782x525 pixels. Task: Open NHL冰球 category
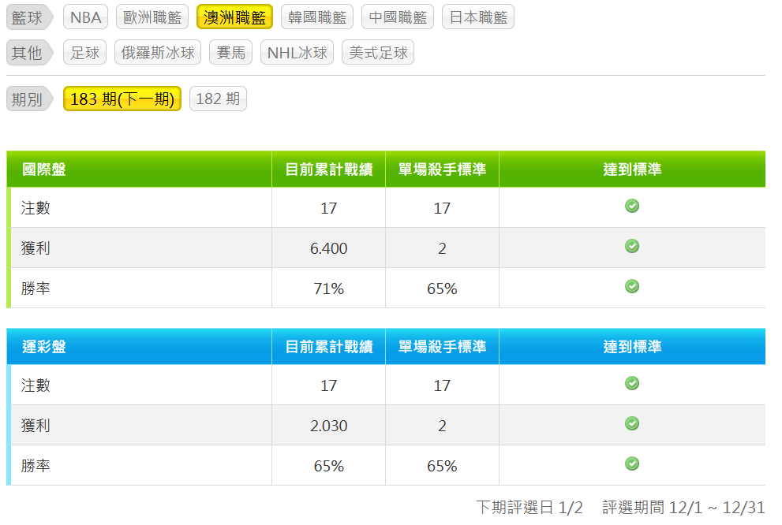(297, 53)
